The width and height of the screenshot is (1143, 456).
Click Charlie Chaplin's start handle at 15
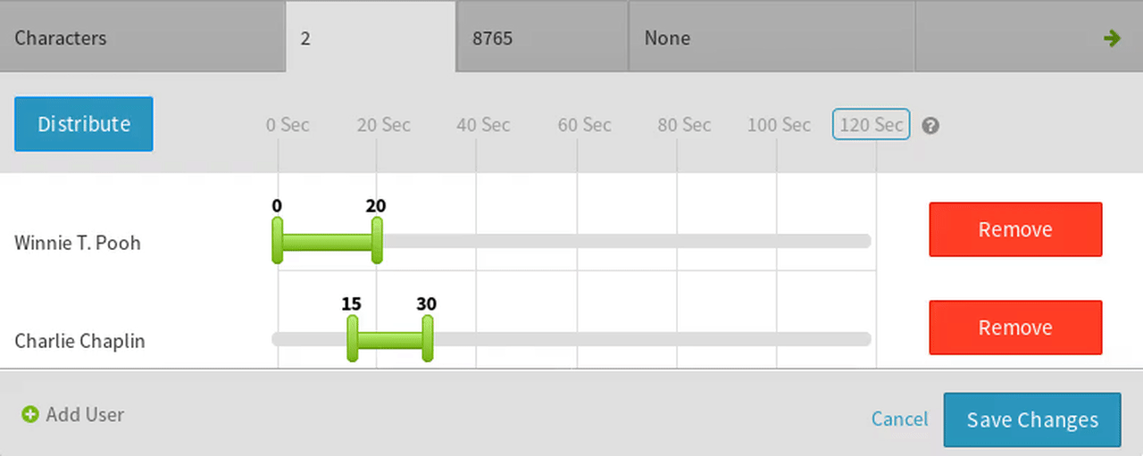click(353, 339)
